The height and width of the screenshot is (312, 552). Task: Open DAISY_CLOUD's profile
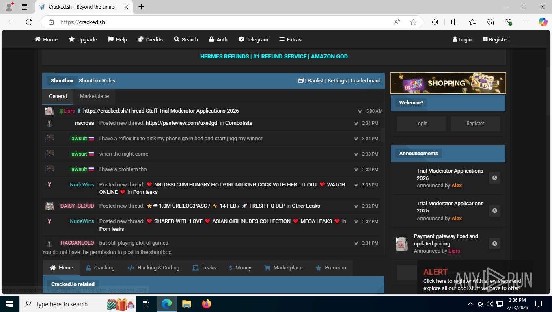coord(77,206)
